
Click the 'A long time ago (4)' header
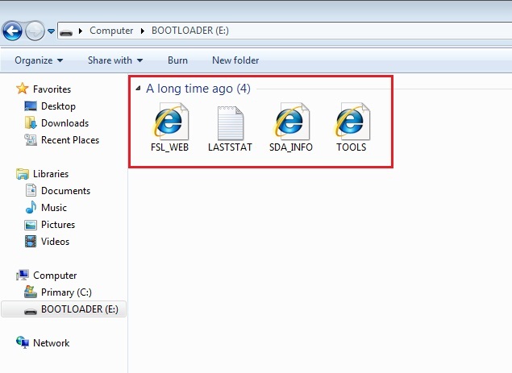pyautogui.click(x=198, y=89)
